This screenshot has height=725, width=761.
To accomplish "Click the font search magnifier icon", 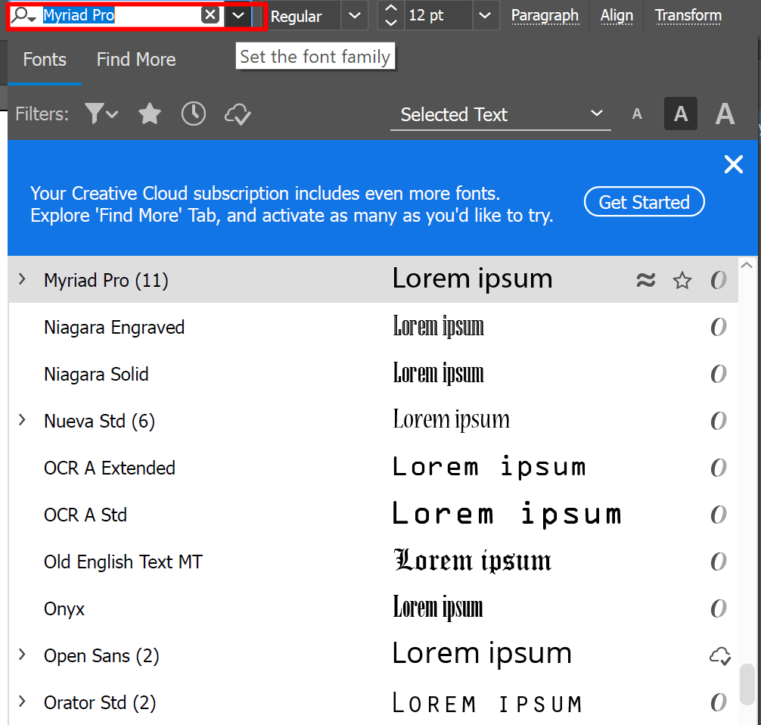I will 23,15.
